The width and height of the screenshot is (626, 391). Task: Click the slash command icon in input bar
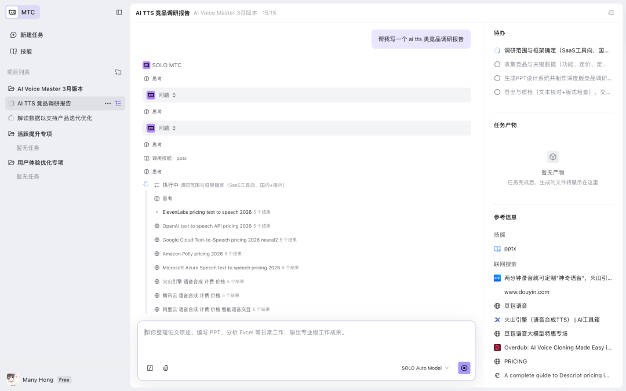(150, 368)
